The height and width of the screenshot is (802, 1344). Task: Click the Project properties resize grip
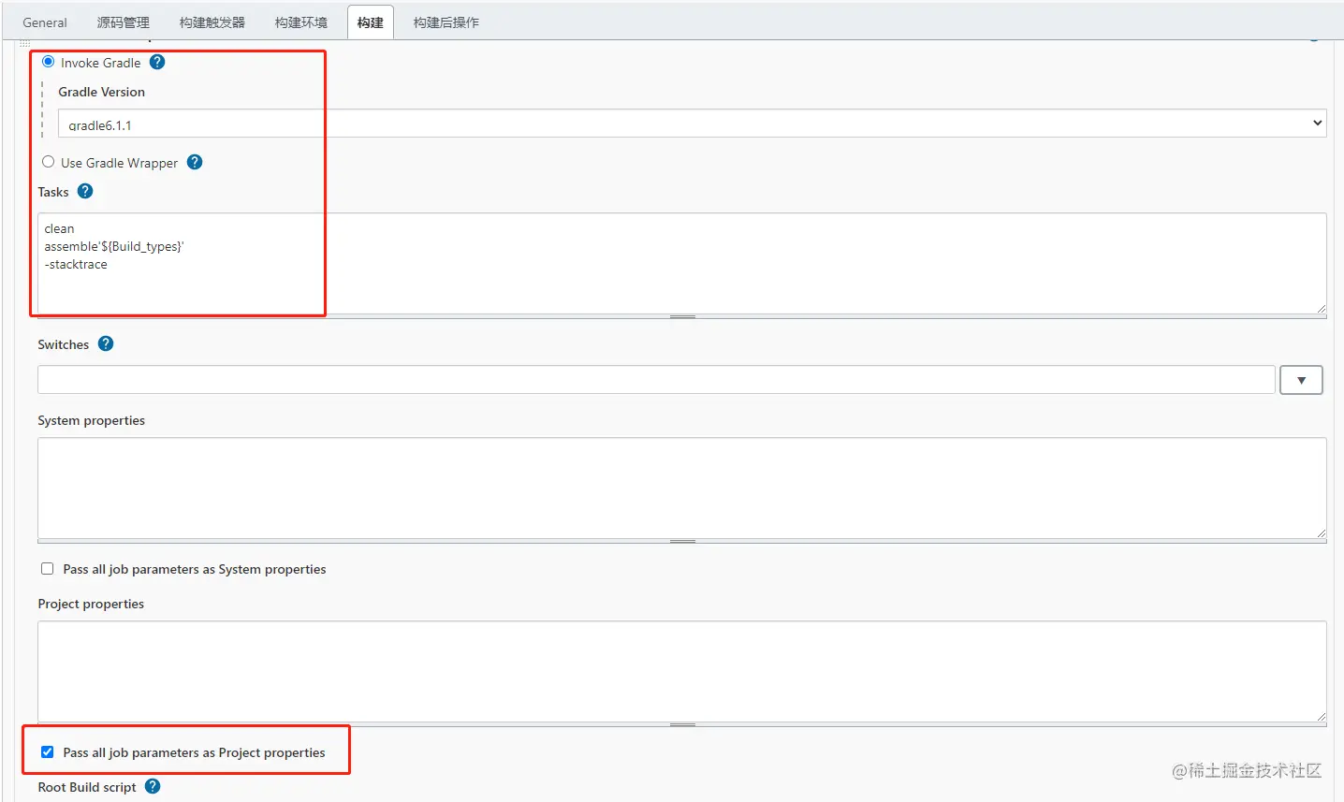point(682,723)
